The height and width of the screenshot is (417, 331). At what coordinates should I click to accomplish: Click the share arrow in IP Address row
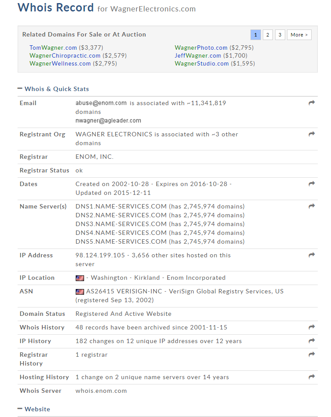click(312, 255)
